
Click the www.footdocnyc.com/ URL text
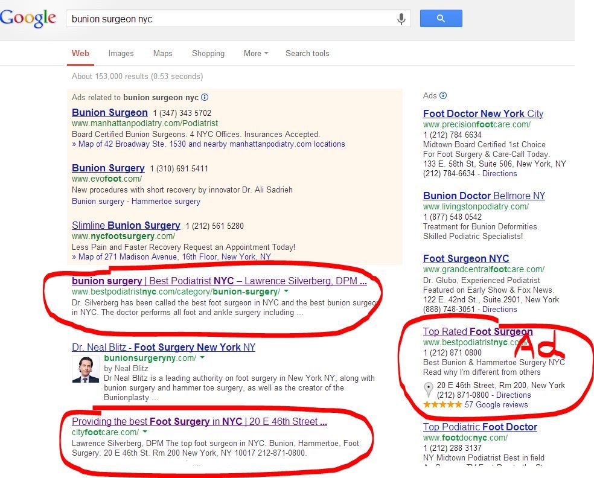pyautogui.click(x=465, y=438)
